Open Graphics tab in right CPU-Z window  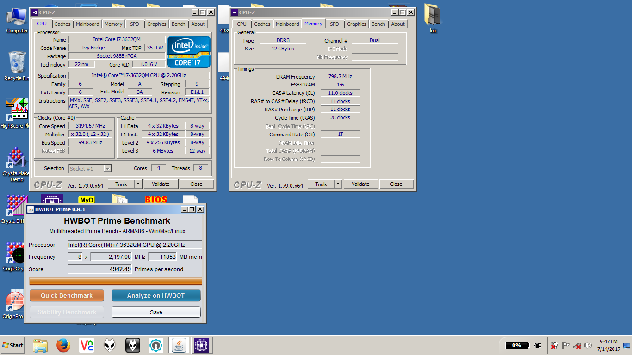click(x=357, y=24)
